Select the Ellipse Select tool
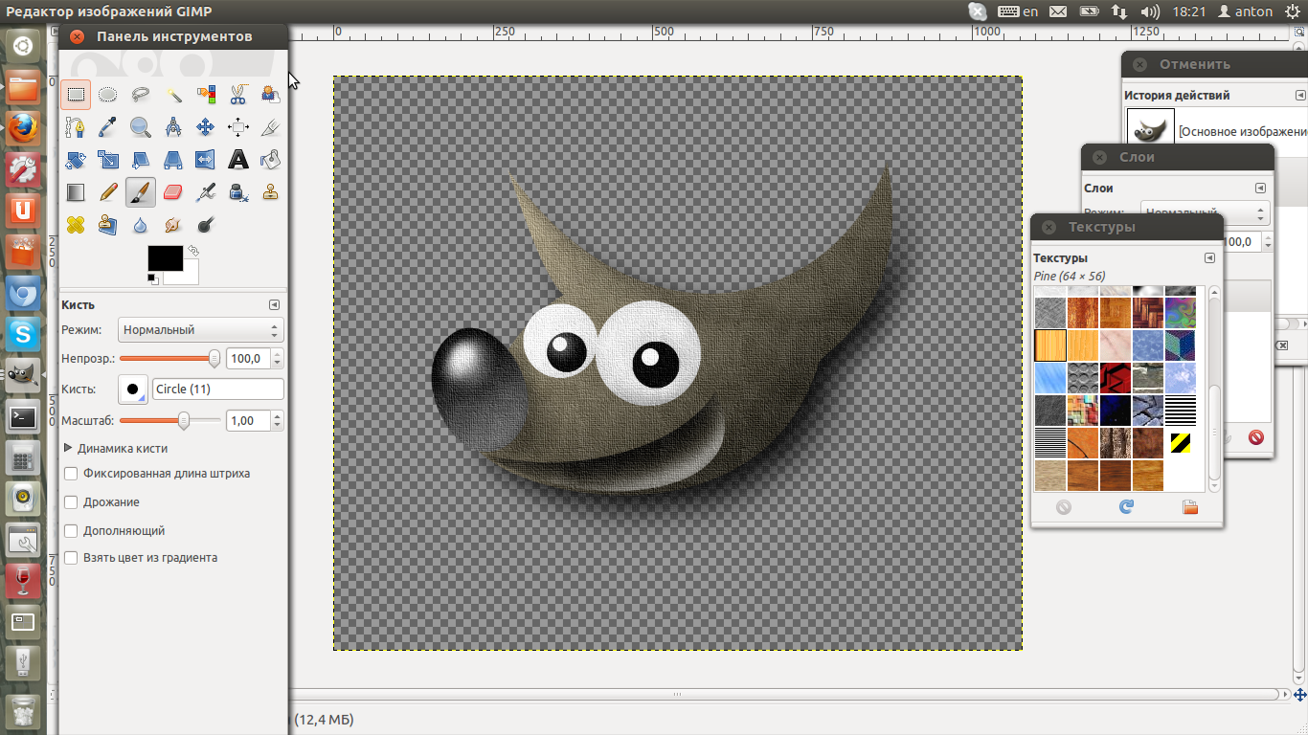This screenshot has height=735, width=1308. pyautogui.click(x=108, y=95)
